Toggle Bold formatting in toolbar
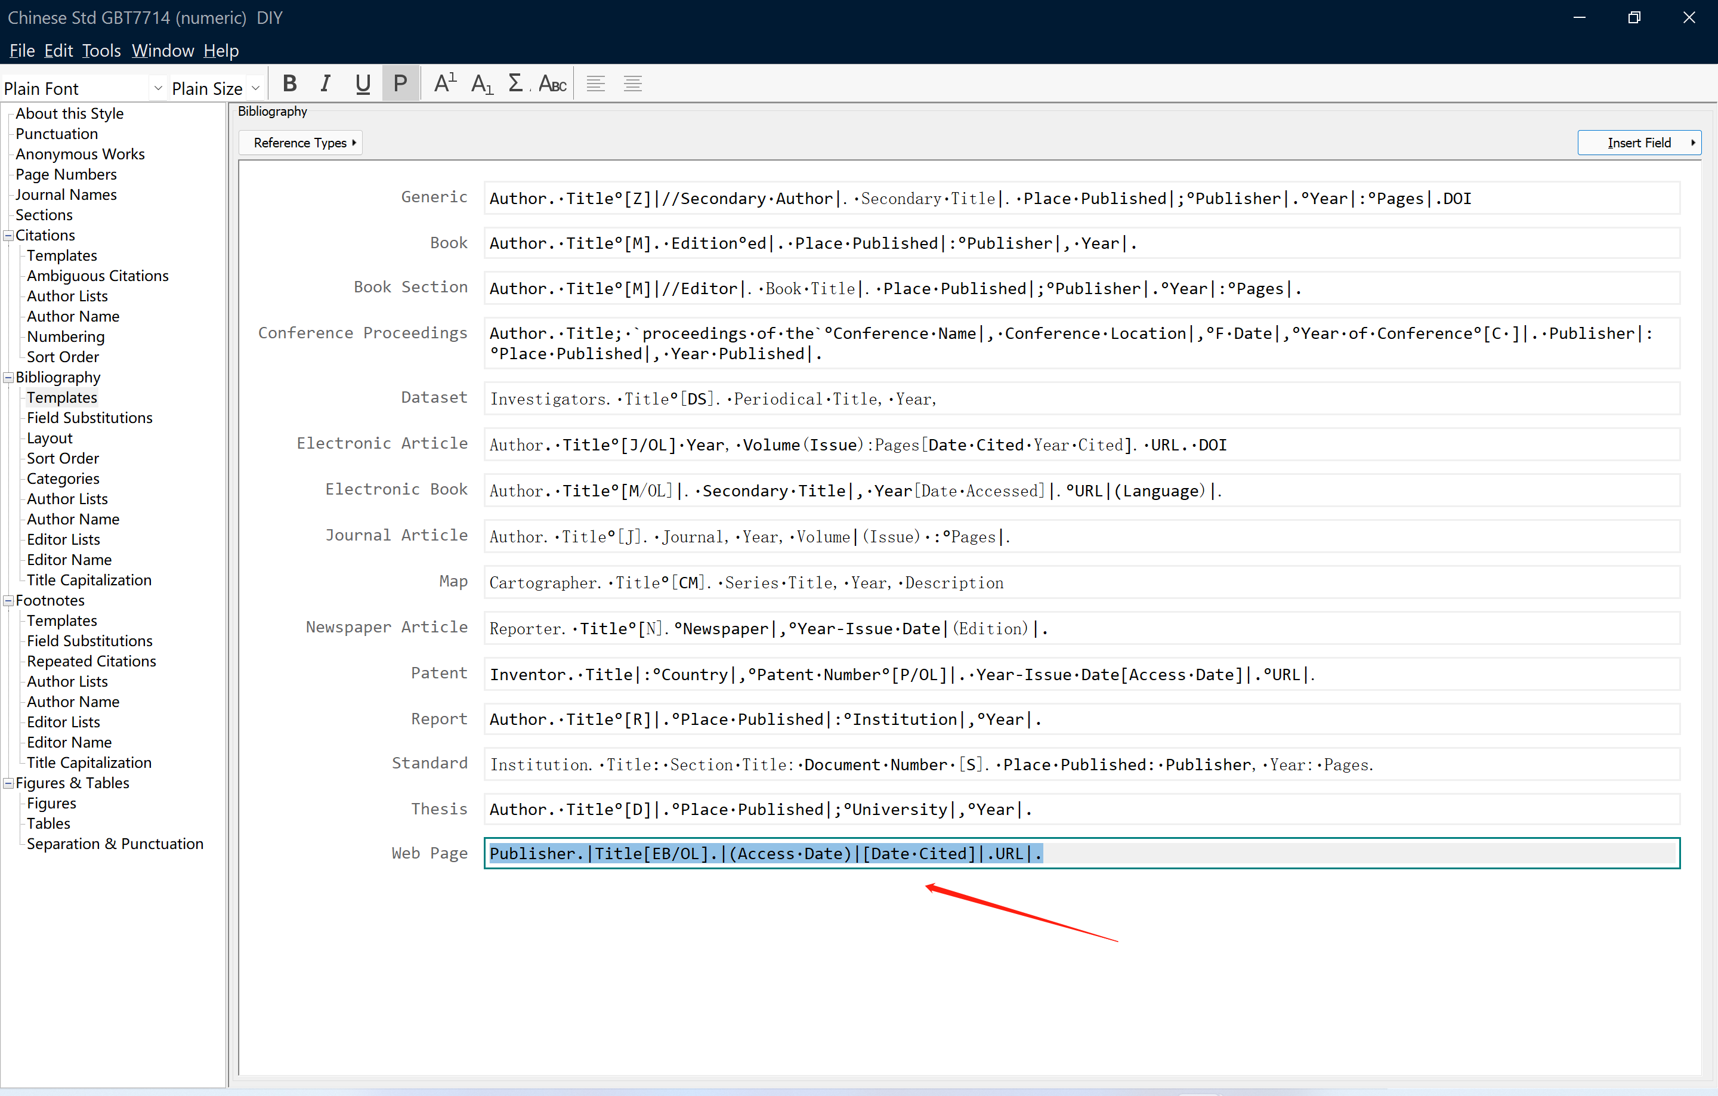The image size is (1718, 1096). 289,84
